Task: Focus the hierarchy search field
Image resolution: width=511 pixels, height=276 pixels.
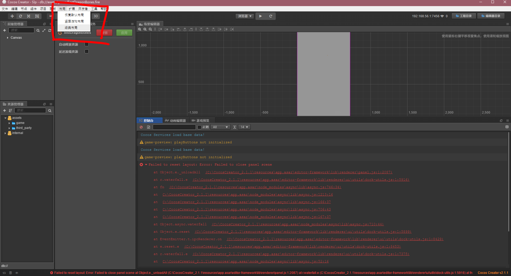Action: [21, 30]
